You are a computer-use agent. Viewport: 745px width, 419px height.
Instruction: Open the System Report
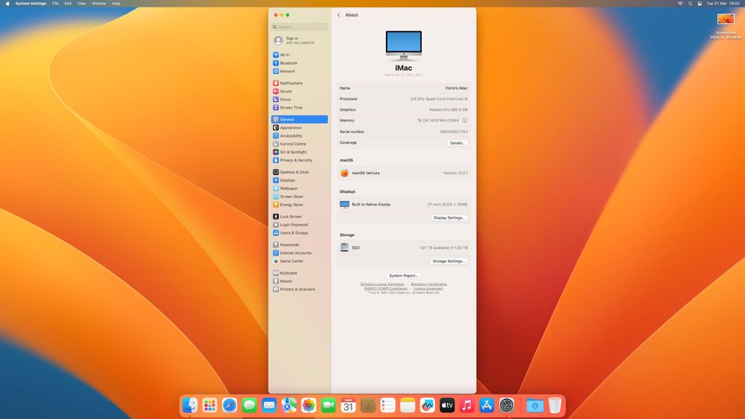[403, 275]
